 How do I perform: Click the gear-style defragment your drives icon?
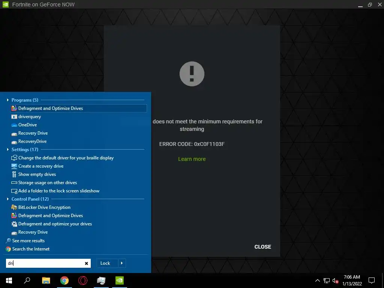coord(14,224)
